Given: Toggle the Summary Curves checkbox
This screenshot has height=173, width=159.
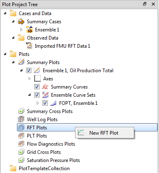Looking at the screenshot, I should (x=37, y=87).
